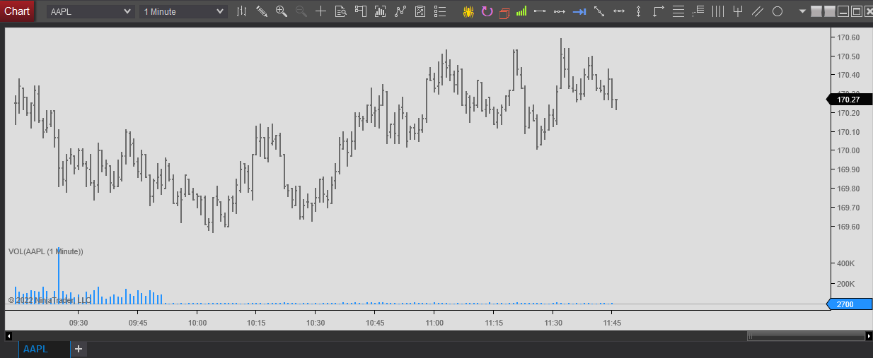Click the first window link square
873x358 pixels.
pyautogui.click(x=816, y=11)
